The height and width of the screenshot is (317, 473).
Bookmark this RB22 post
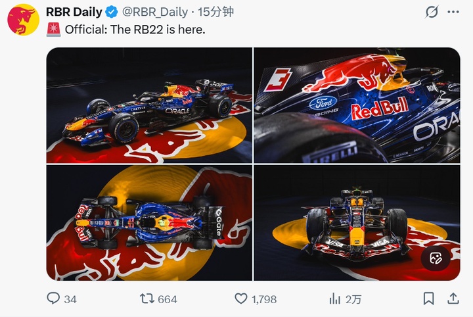point(428,299)
